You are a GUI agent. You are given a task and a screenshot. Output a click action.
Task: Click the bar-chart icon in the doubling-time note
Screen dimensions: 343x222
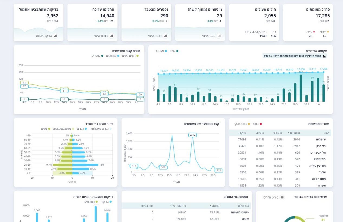pyautogui.click(x=324, y=56)
